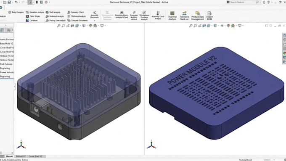Select the Power Jackots tree item
Image resolution: width=286 pixels, height=161 pixels.
pos(7,72)
